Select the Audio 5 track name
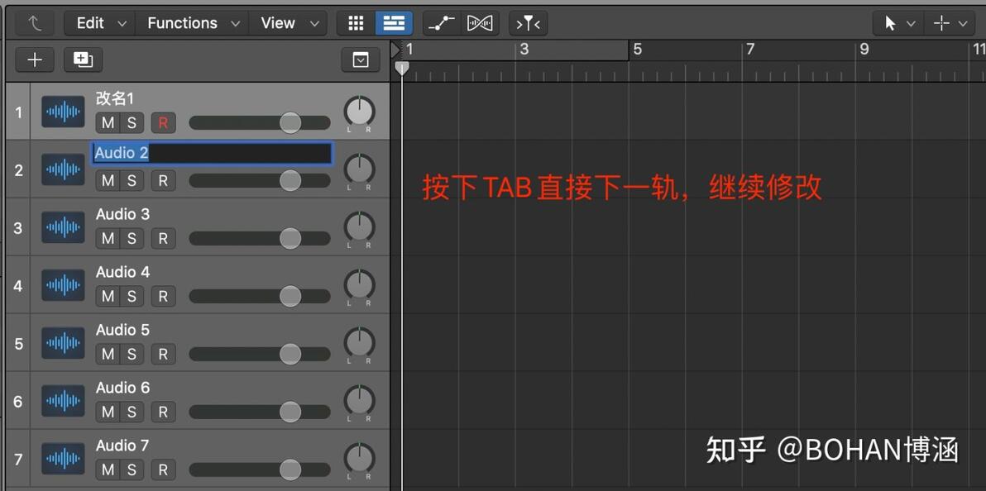 point(122,330)
